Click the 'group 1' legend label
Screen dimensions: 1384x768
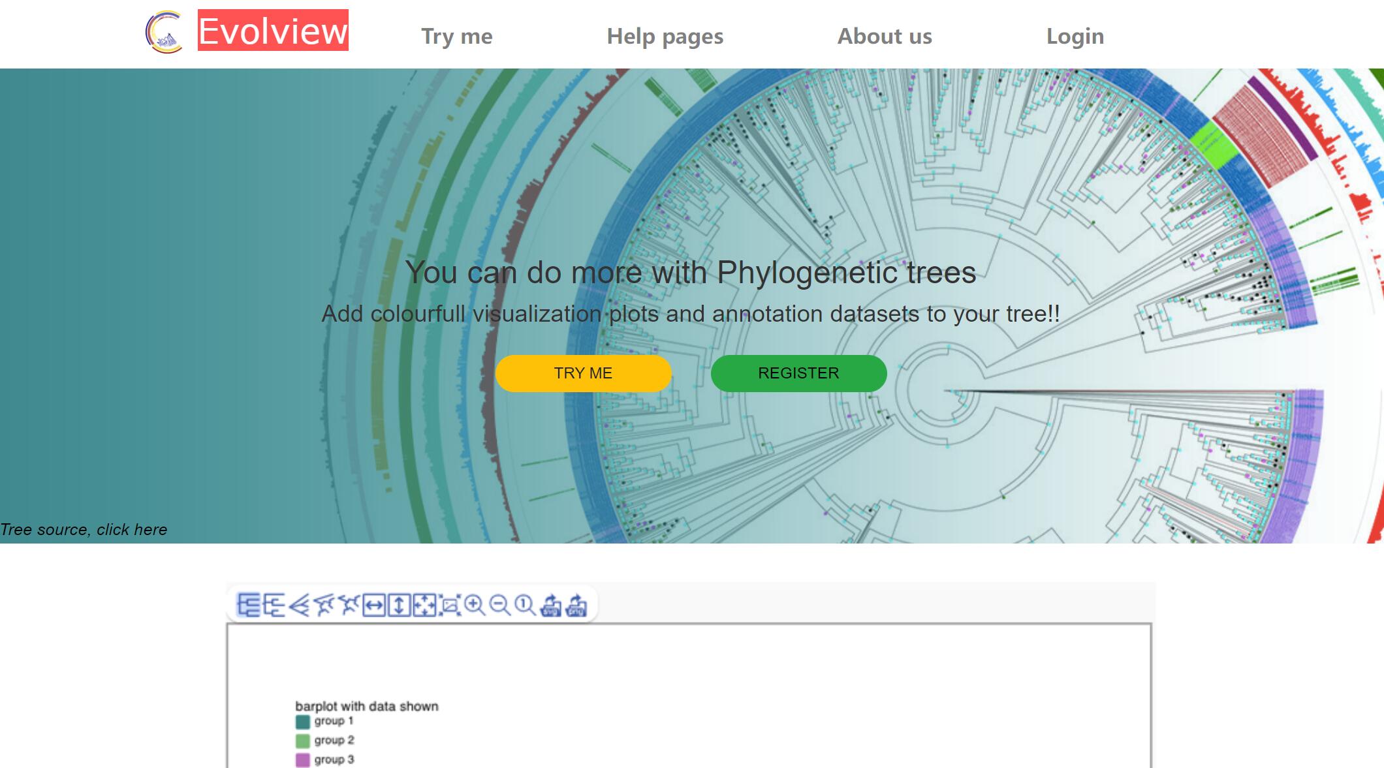[x=334, y=721]
